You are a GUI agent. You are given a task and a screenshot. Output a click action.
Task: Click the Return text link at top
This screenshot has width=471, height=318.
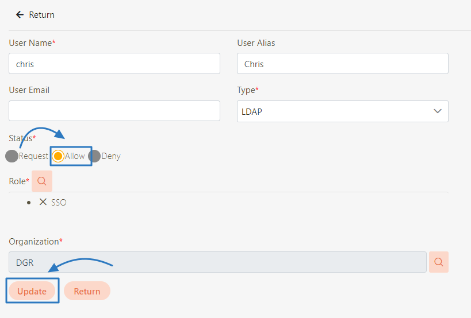pyautogui.click(x=41, y=14)
